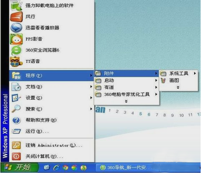Click the 系统工具 folder icon
This screenshot has height=173, width=201.
163,73
